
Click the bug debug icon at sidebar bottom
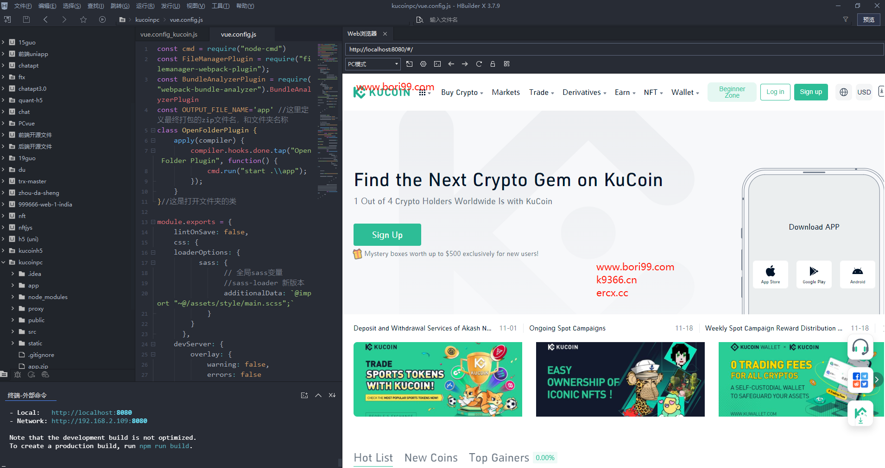[18, 374]
